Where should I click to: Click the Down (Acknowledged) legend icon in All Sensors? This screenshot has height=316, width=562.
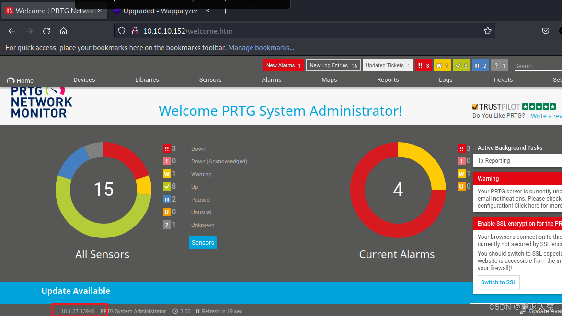(x=167, y=161)
